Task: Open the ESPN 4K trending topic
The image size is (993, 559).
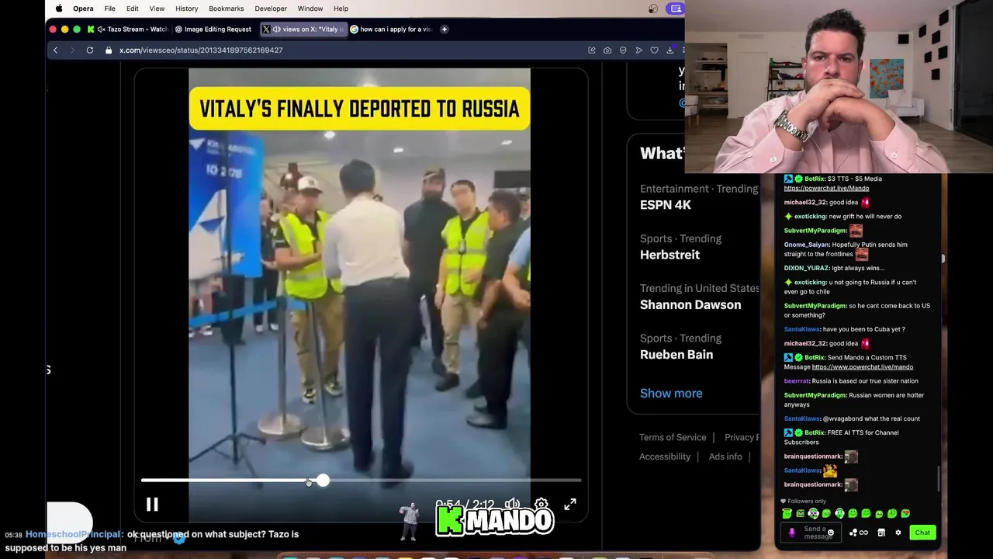Action: (666, 205)
